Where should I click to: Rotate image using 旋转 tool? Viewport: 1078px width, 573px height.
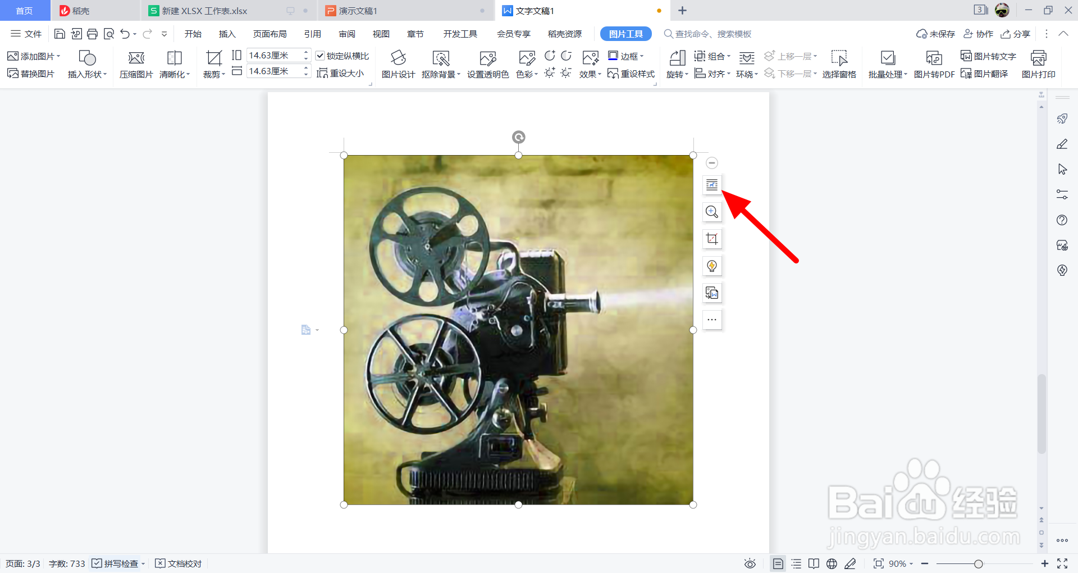click(x=677, y=65)
